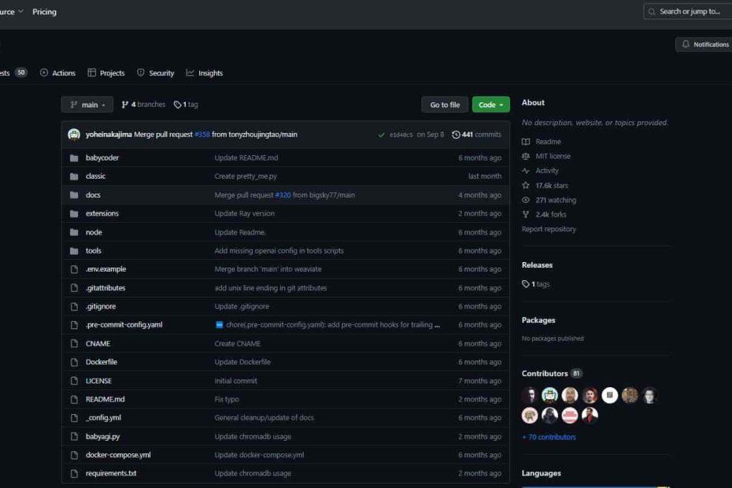Open pull request #358 link
Image resolution: width=732 pixels, height=488 pixels.
(202, 135)
